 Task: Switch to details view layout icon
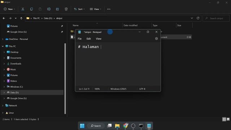224,119
